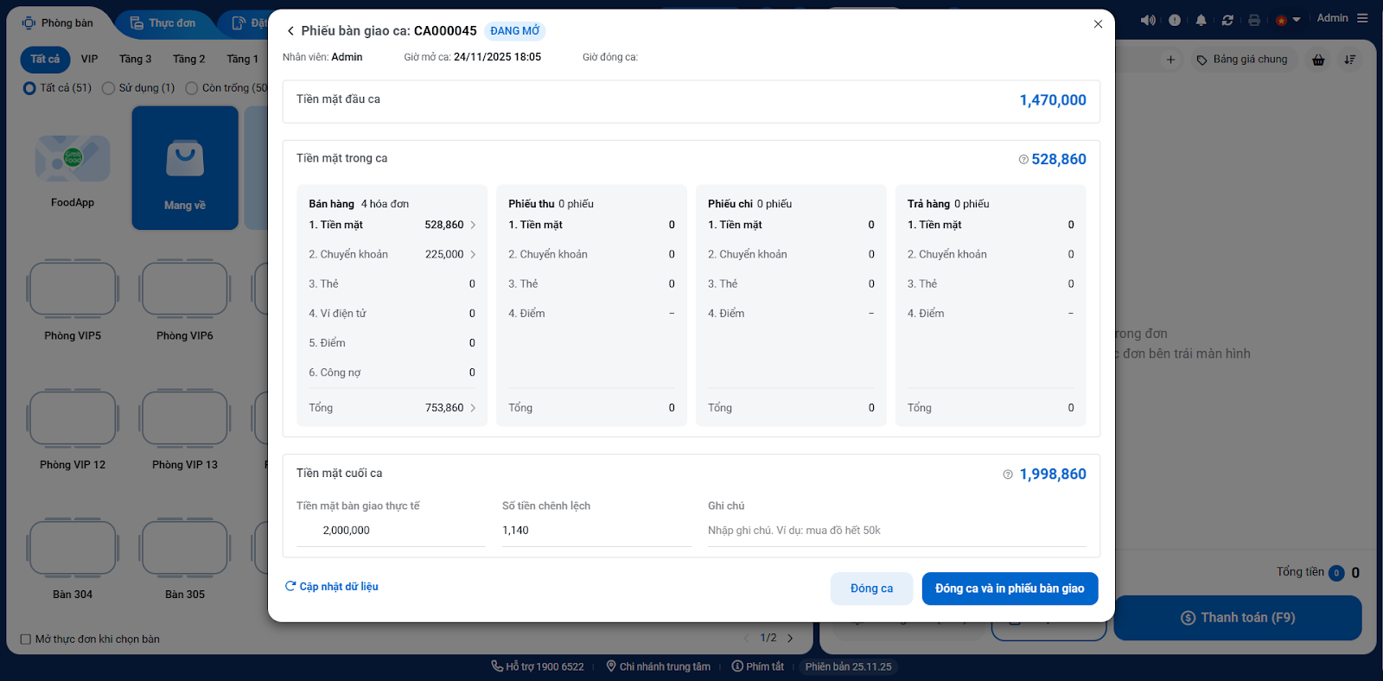Select the Tầng 3 area tab
This screenshot has height=681, width=1383.
135,59
